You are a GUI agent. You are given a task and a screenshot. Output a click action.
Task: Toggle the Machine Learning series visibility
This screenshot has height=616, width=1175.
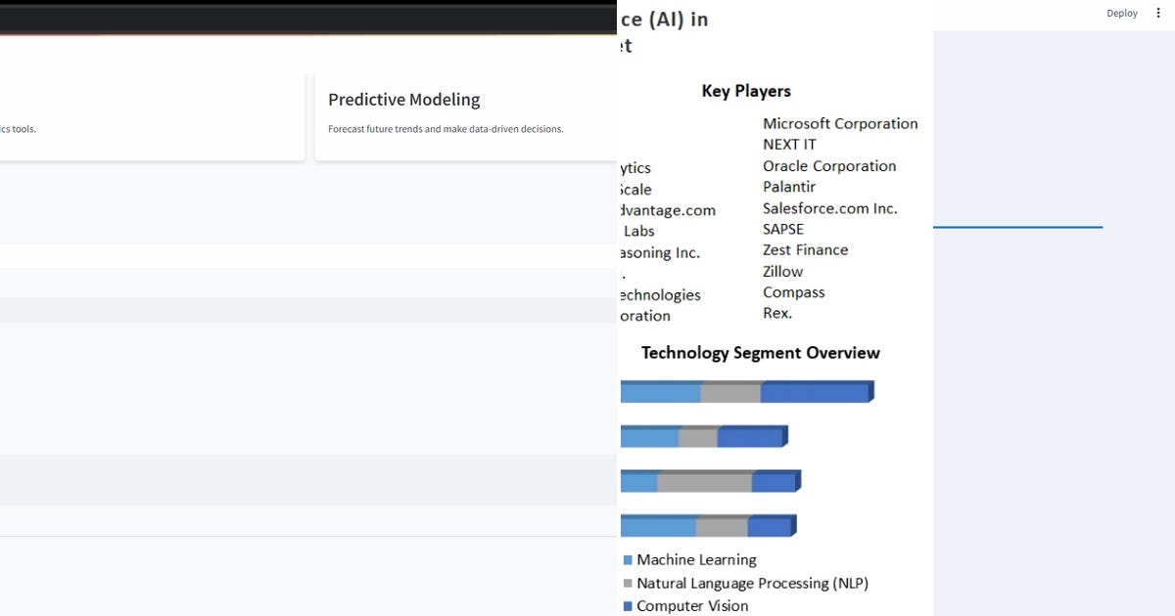(696, 559)
